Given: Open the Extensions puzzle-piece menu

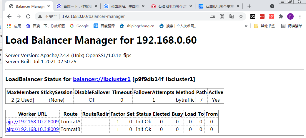Looking at the screenshot, I should [281, 16].
